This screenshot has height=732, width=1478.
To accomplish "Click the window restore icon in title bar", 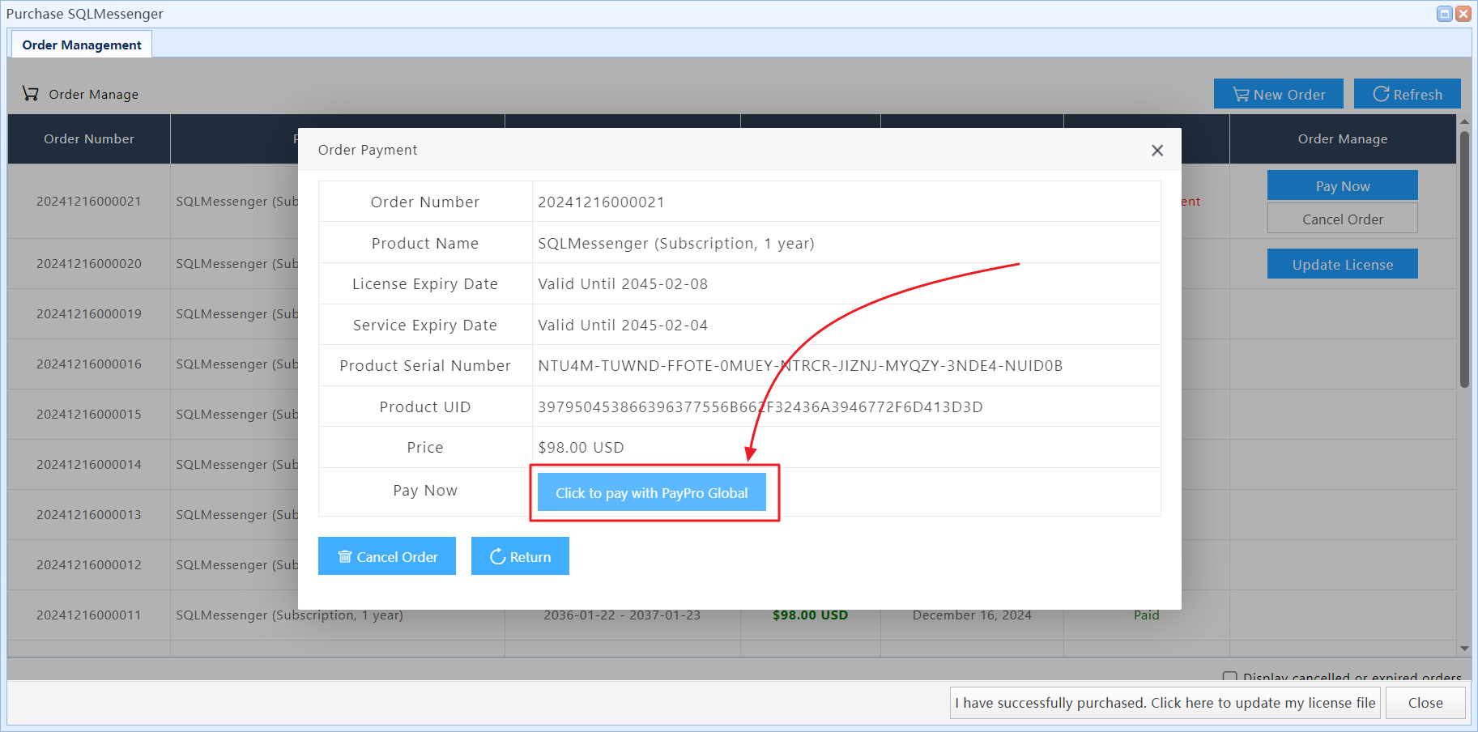I will 1444,14.
